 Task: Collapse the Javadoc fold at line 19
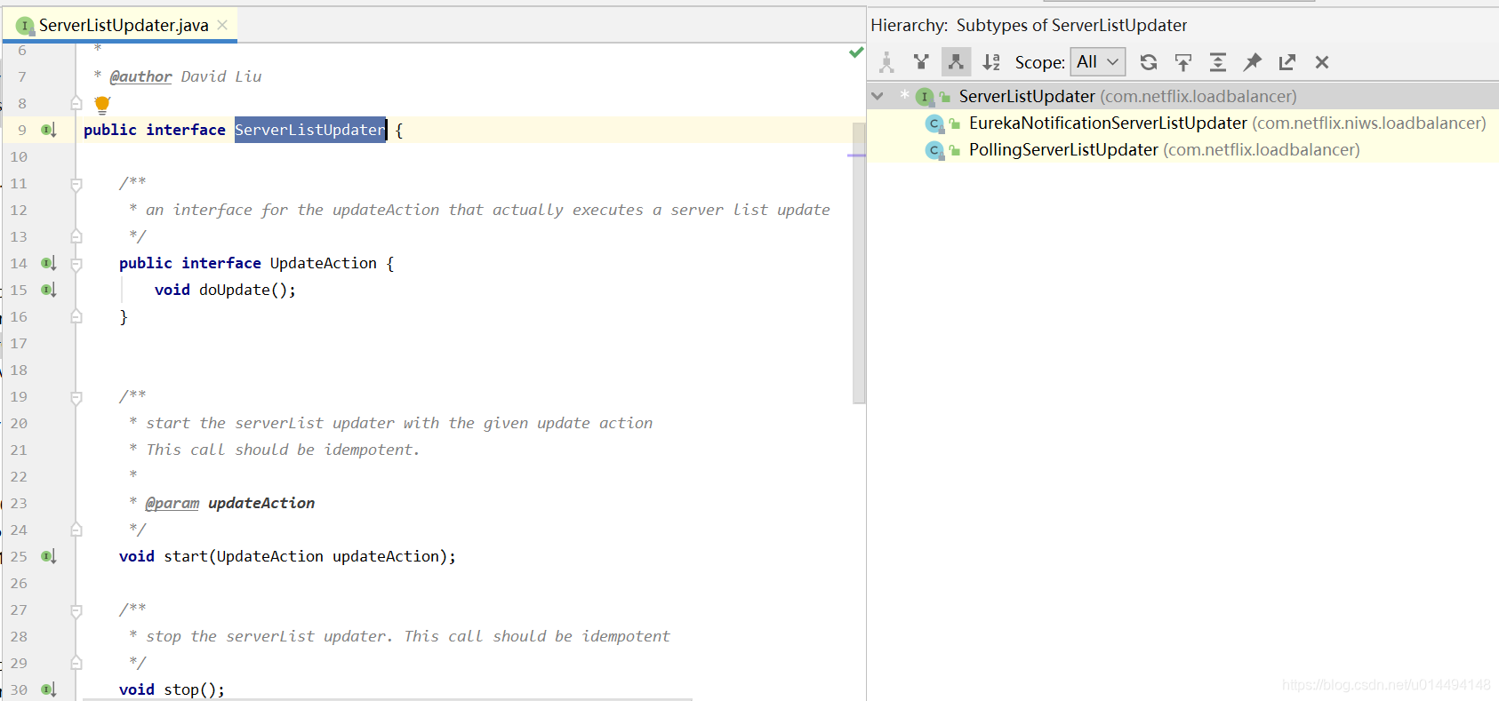coord(76,397)
